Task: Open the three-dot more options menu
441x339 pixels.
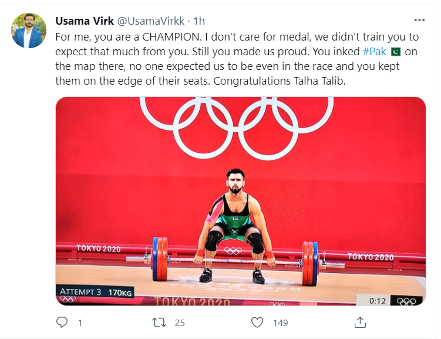Action: 419,20
